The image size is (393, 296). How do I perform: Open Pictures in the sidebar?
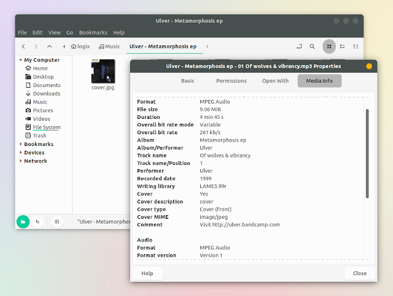(x=39, y=110)
